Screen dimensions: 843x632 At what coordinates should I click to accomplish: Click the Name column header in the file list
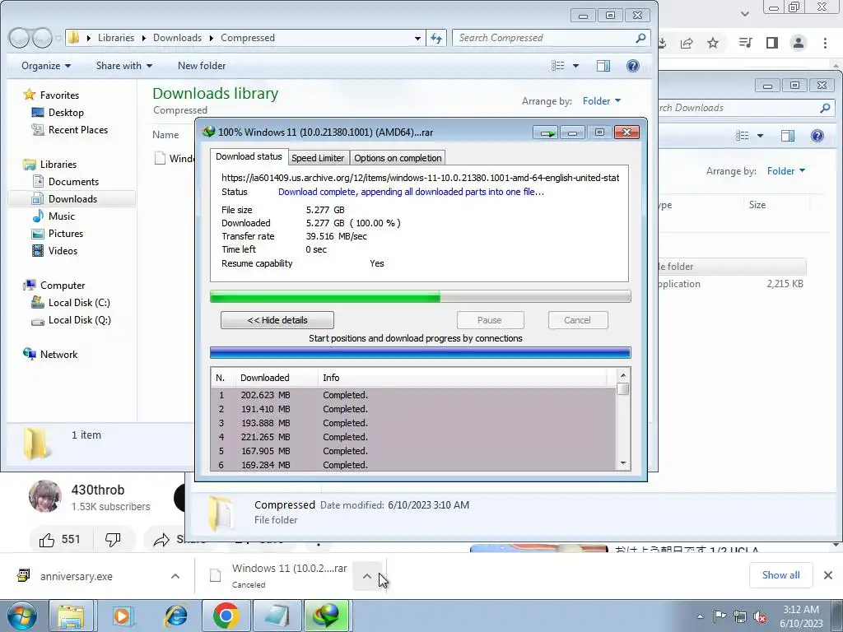pos(165,135)
